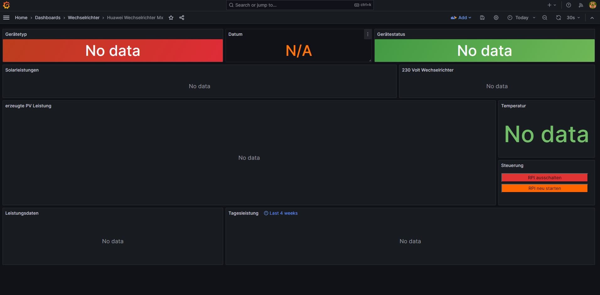Open the 30s refresh interval dropdown

pos(573,18)
